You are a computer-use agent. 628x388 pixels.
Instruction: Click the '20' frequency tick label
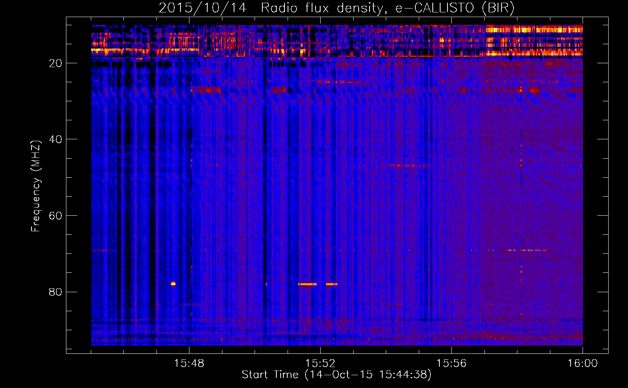56,63
